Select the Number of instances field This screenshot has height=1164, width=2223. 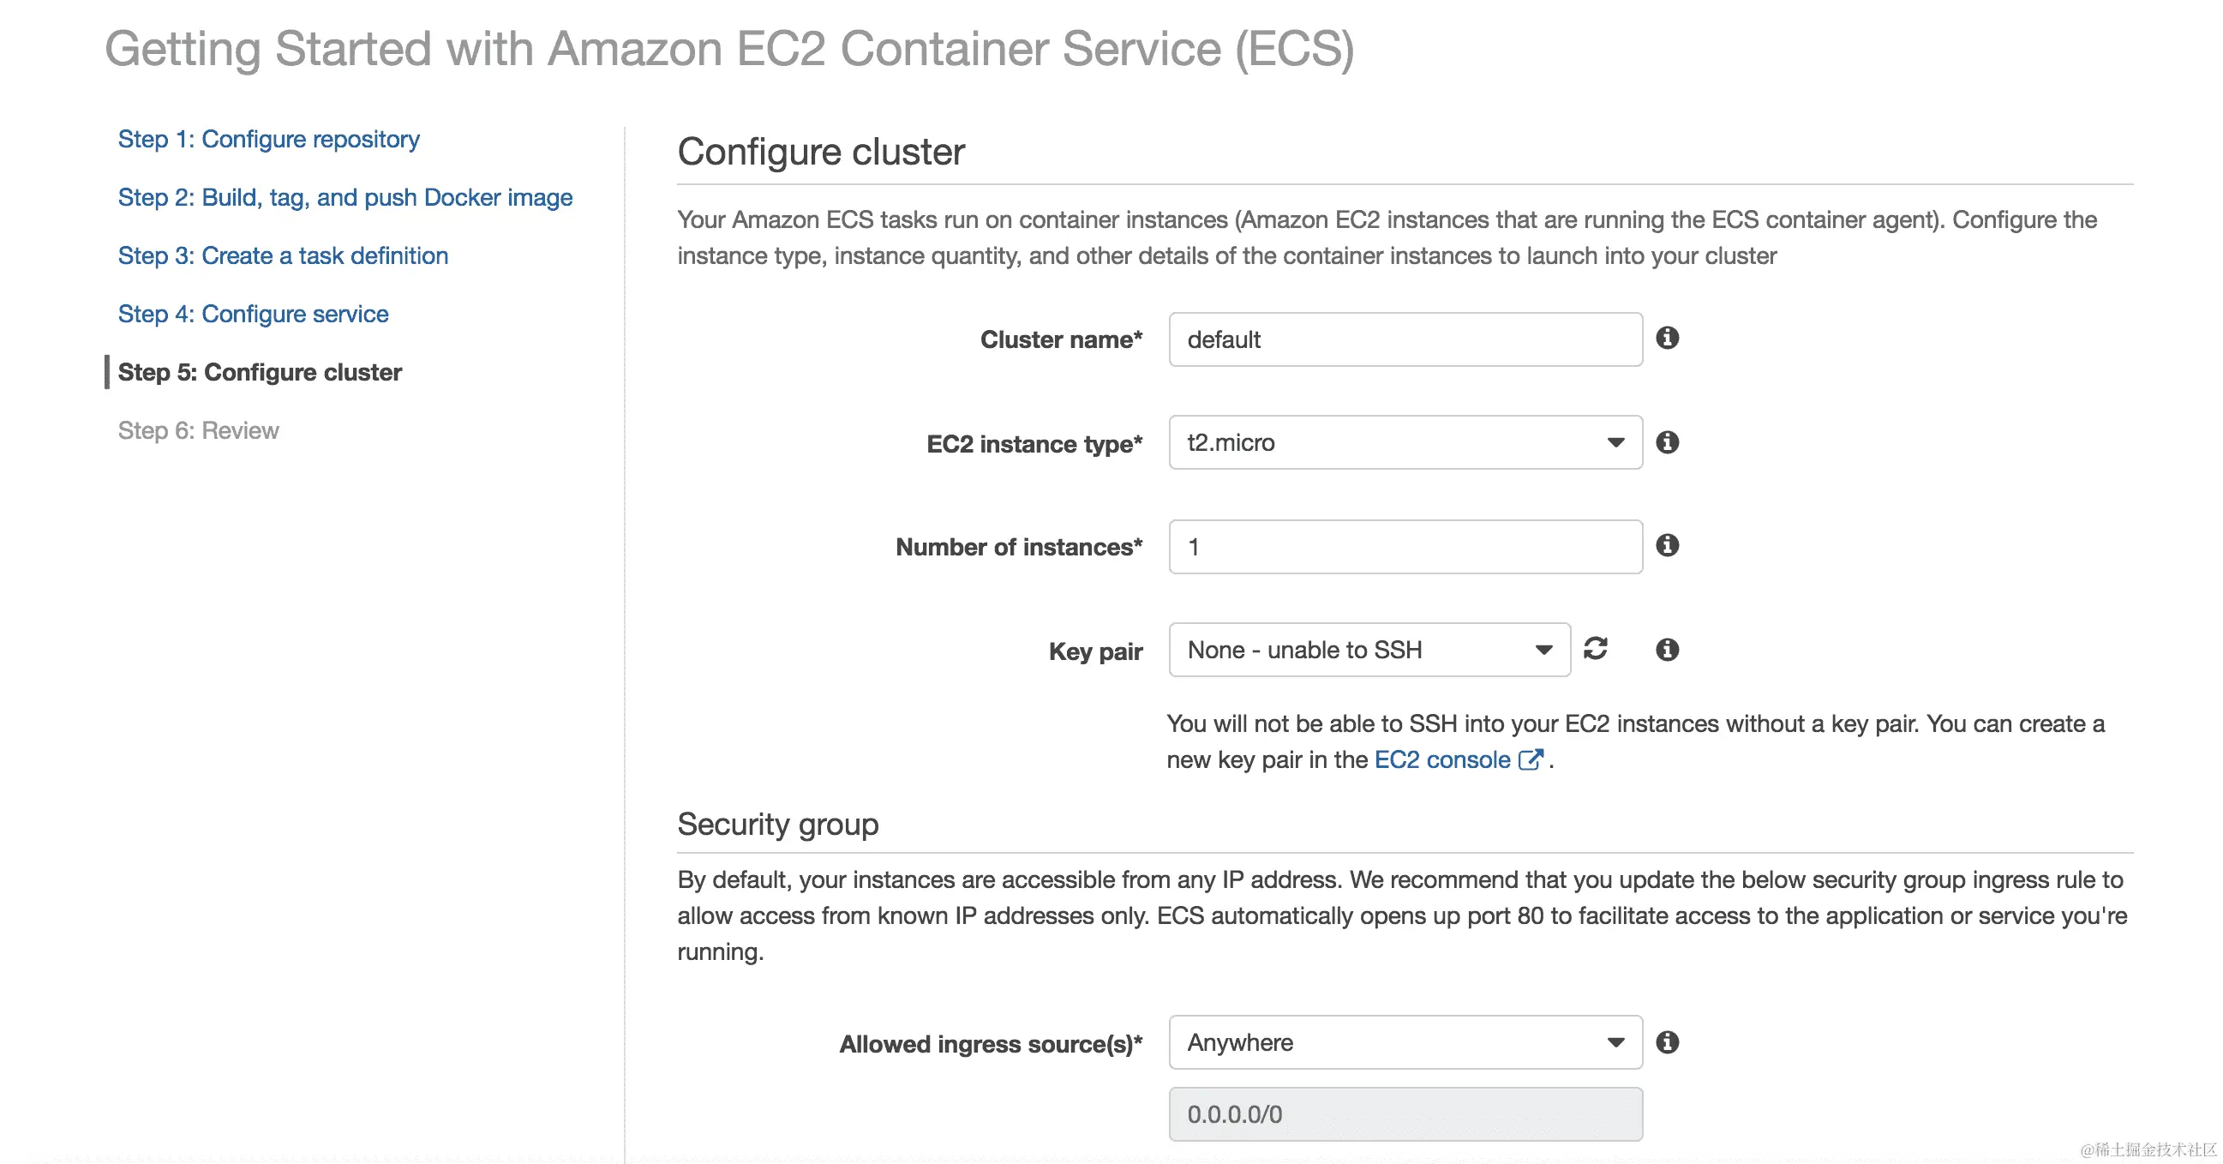[1405, 545]
